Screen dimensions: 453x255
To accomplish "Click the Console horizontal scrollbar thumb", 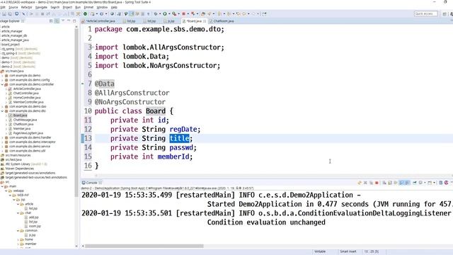I will click(144, 246).
